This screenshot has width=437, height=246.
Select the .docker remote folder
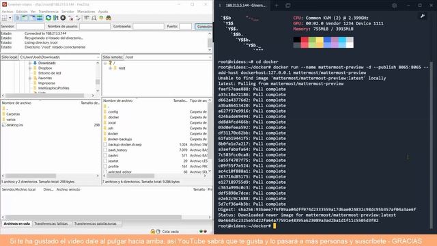[113, 117]
